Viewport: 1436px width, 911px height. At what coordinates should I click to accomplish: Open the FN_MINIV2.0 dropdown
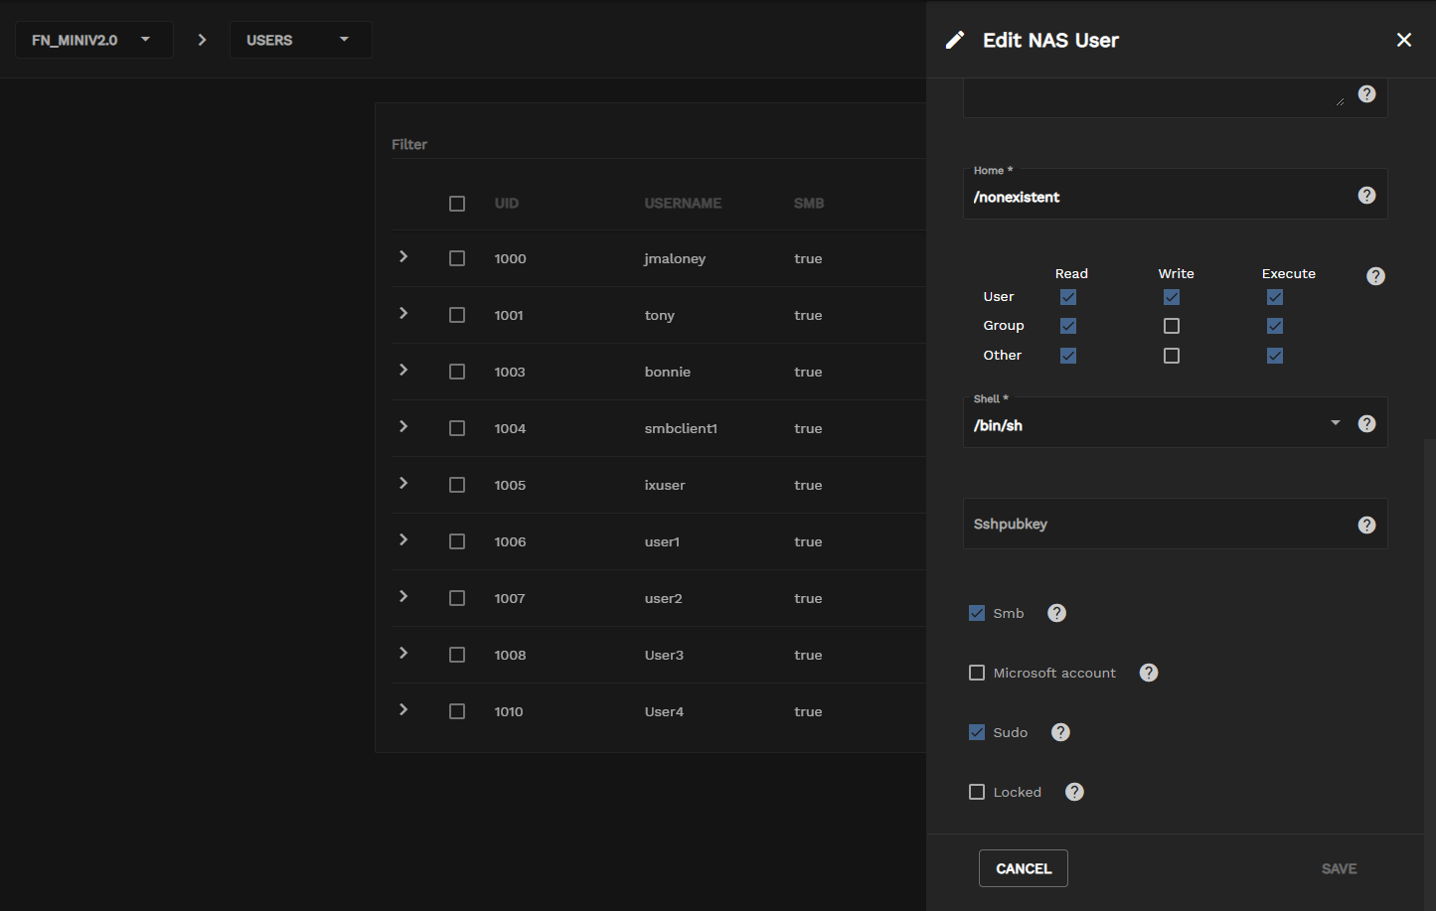tap(93, 40)
